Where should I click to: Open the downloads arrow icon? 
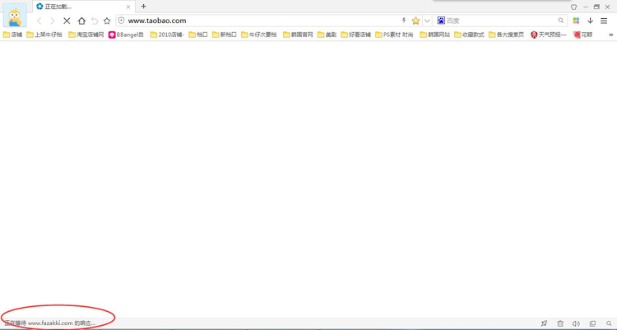590,21
